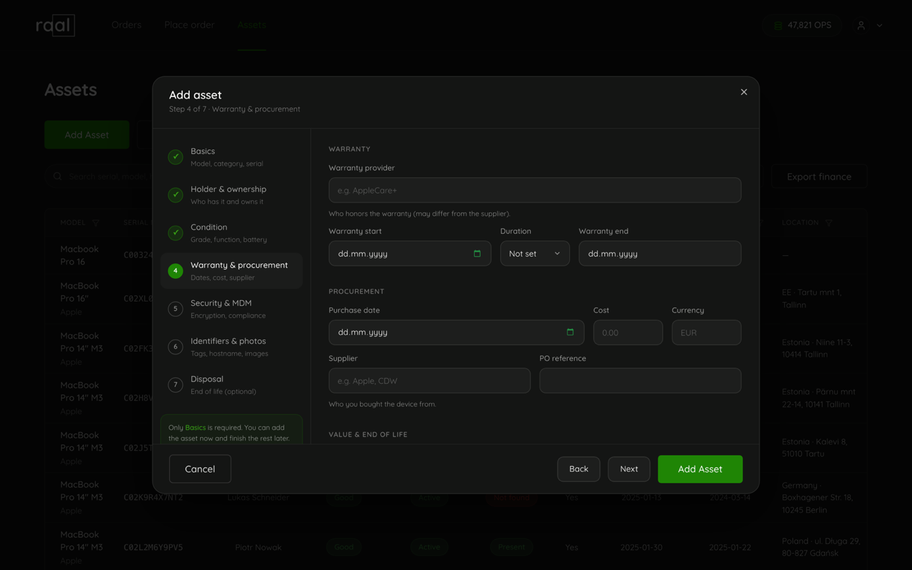The image size is (912, 570).
Task: Click location Niine 11-3, Tallinn
Action: 817,349
